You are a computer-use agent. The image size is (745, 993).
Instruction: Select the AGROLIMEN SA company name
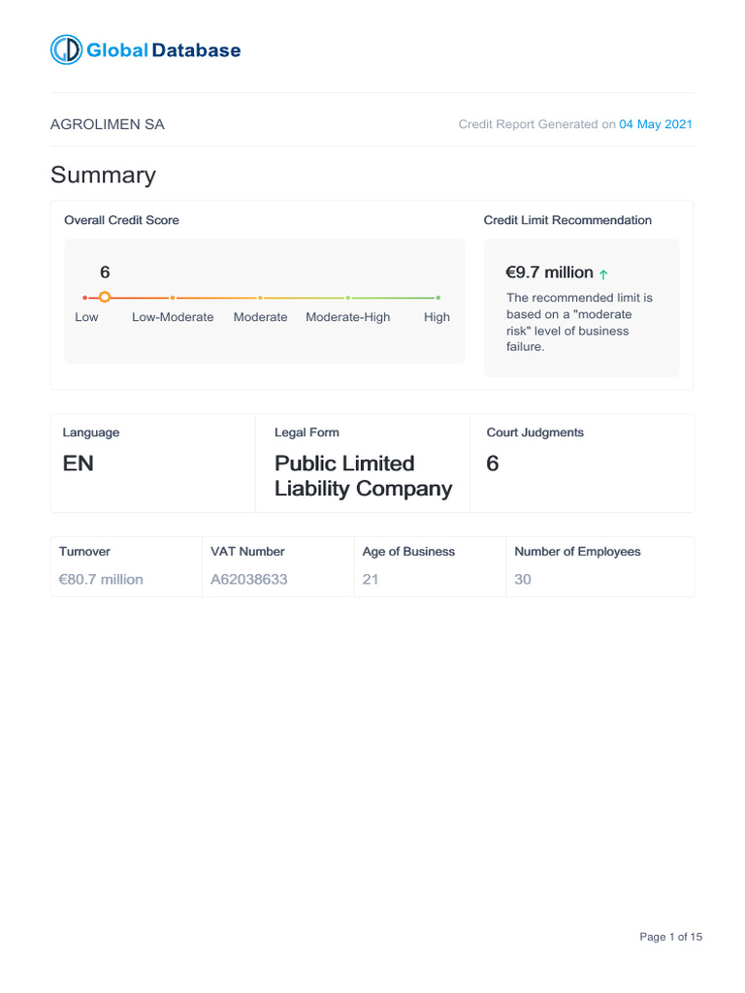[108, 124]
